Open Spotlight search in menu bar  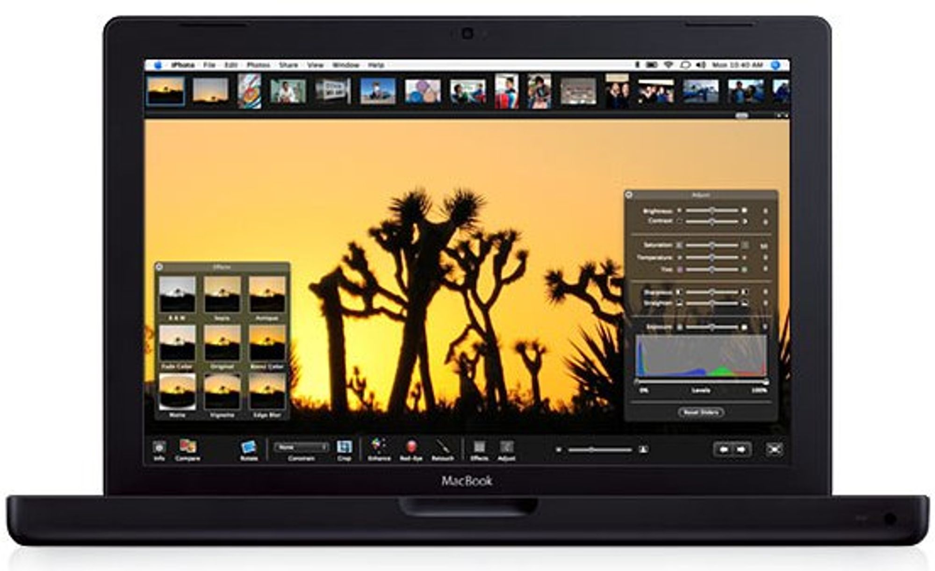click(x=776, y=65)
